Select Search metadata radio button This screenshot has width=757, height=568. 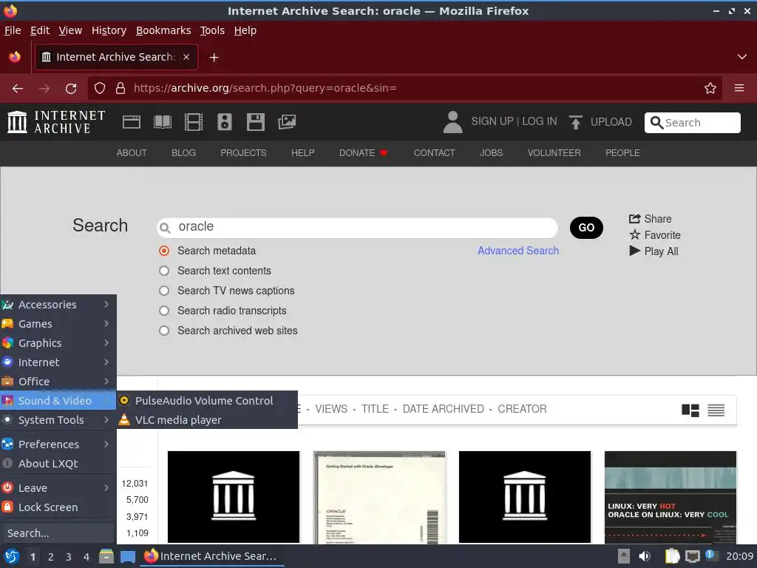[x=164, y=251]
